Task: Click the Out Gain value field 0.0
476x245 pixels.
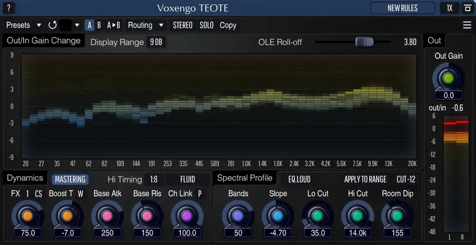Action: coord(449,95)
